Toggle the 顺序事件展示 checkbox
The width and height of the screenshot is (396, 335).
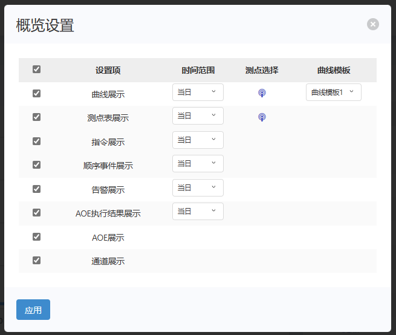pos(37,164)
